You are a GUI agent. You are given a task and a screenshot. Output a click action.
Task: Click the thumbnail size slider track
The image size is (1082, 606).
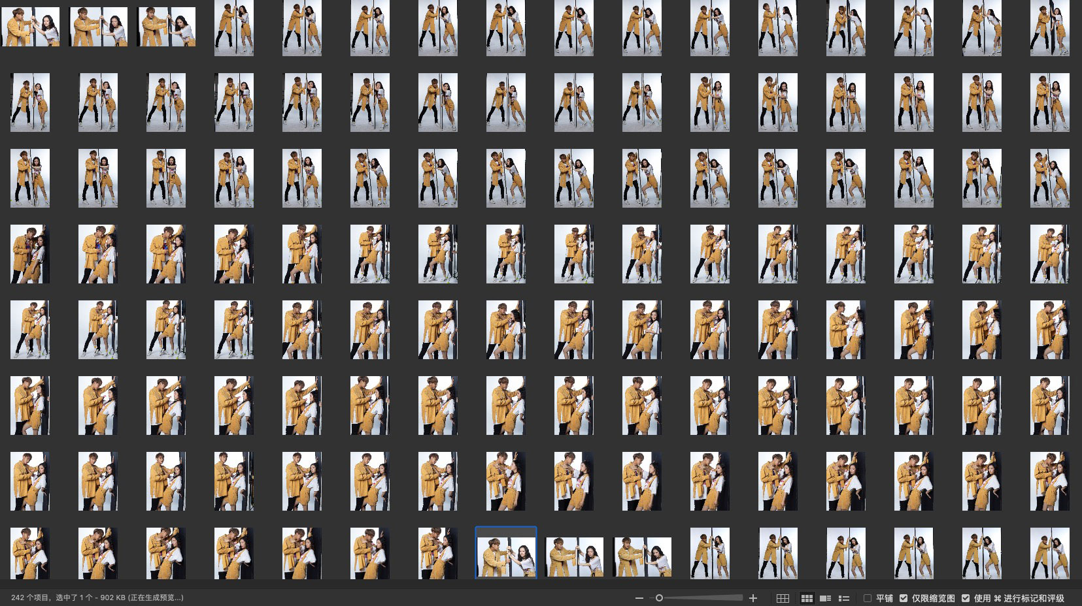pyautogui.click(x=696, y=598)
